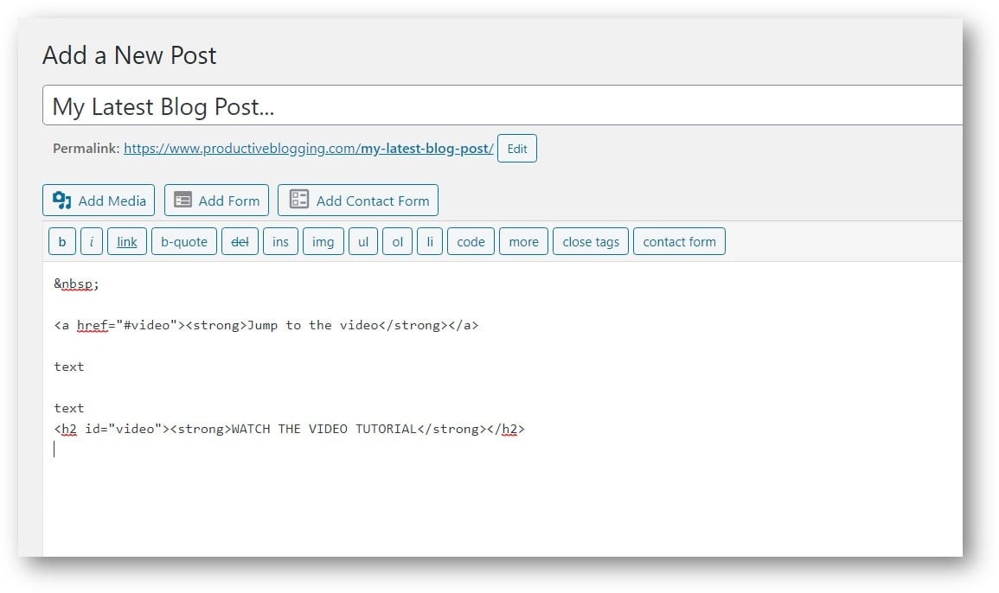Click the contact form quicktag button
This screenshot has width=999, height=593.
[x=679, y=241]
